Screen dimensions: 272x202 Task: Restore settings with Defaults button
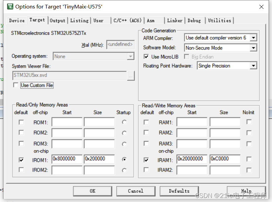pos(179,191)
